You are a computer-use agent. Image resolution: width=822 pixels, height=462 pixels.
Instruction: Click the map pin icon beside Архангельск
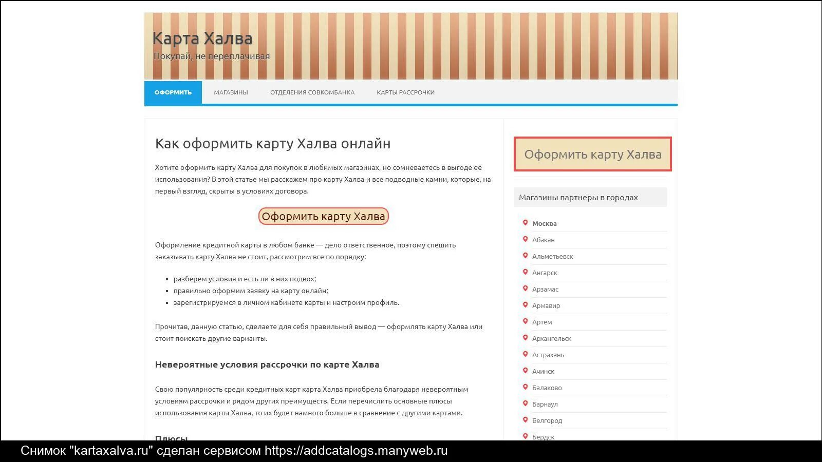(x=525, y=338)
